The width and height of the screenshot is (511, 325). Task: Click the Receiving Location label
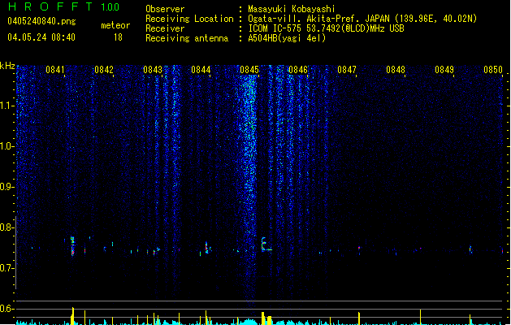click(189, 19)
